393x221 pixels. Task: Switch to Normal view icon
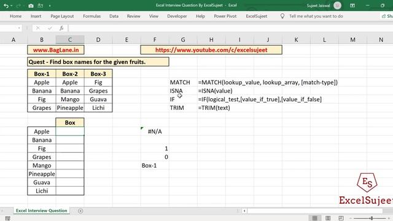pos(314,219)
